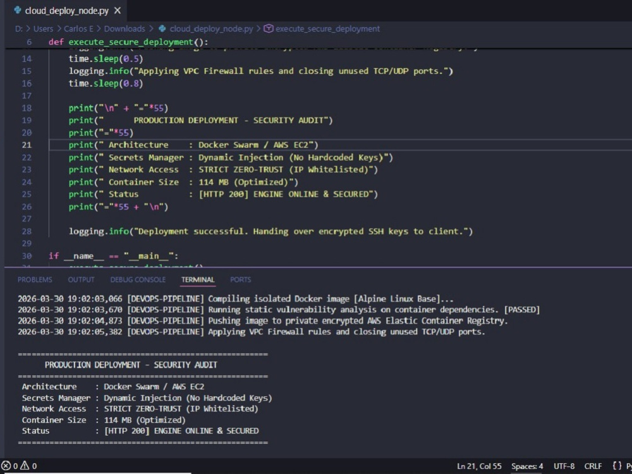Click the if __name__ == "__main__" line
This screenshot has width=632, height=474.
tap(113, 256)
